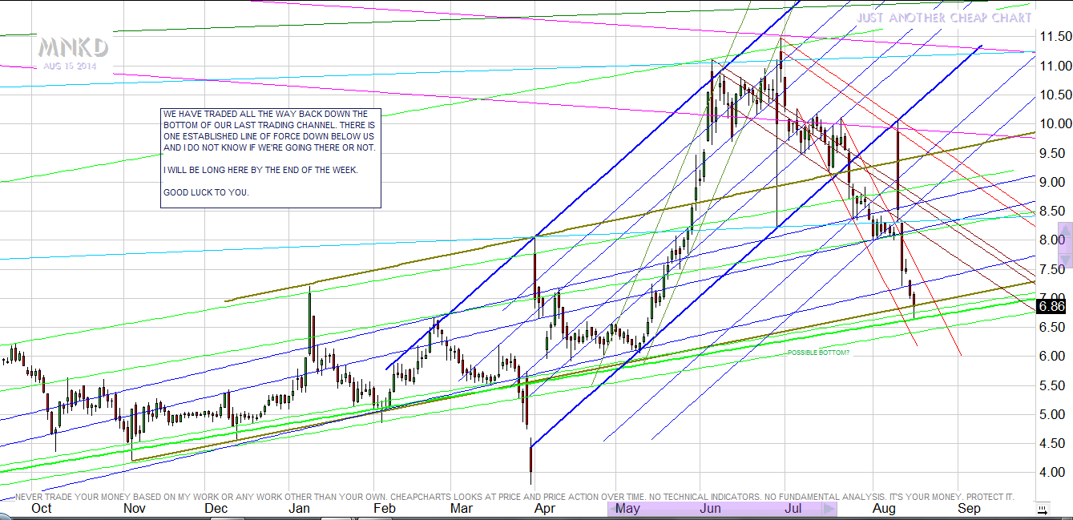This screenshot has width=1073, height=520.
Task: Click the right arrow on the time range bar
Action: [829, 509]
